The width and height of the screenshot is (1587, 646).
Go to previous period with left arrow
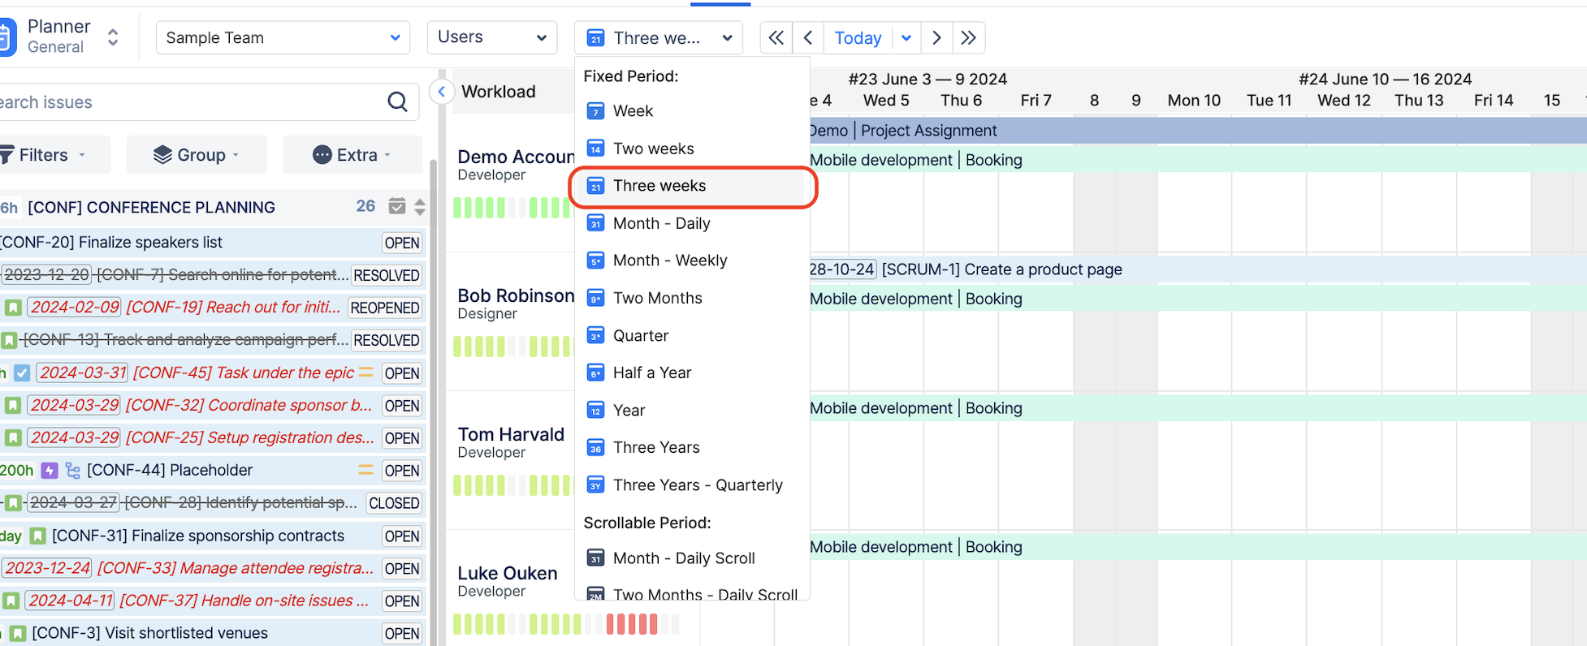pyautogui.click(x=808, y=38)
